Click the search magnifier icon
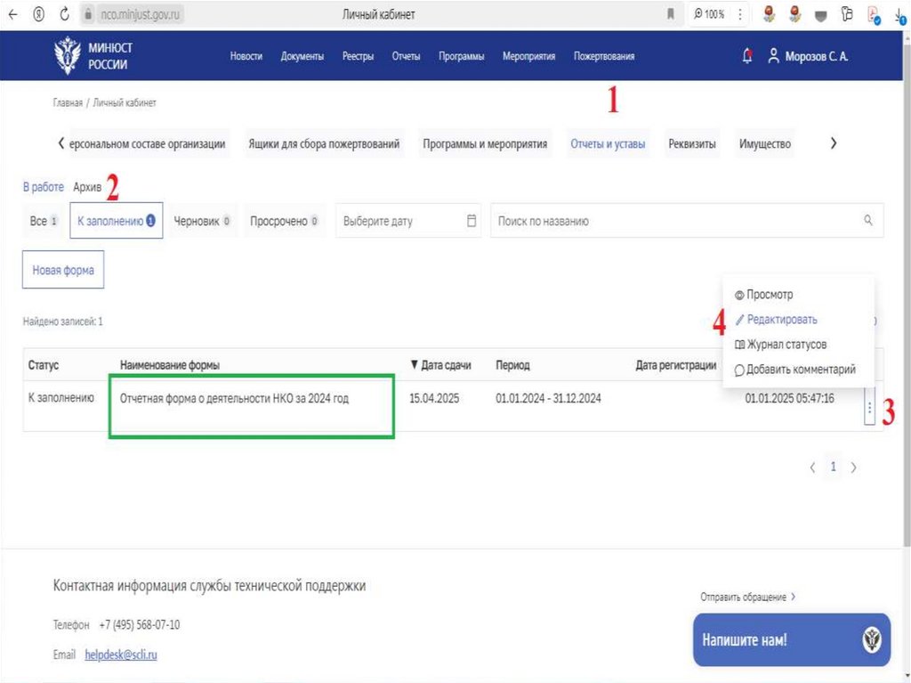This screenshot has height=683, width=911. tap(868, 221)
